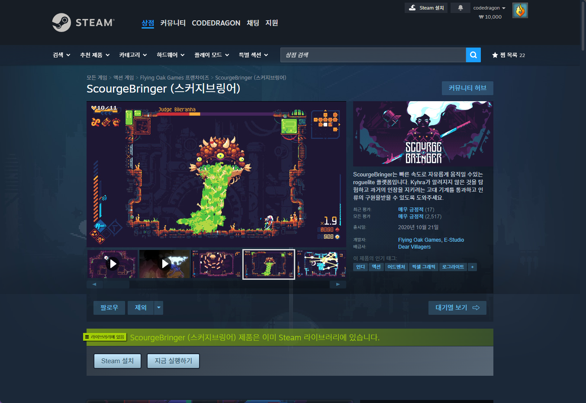586x403 pixels.
Task: Click the left arrow of thumbnail strip
Action: 94,284
